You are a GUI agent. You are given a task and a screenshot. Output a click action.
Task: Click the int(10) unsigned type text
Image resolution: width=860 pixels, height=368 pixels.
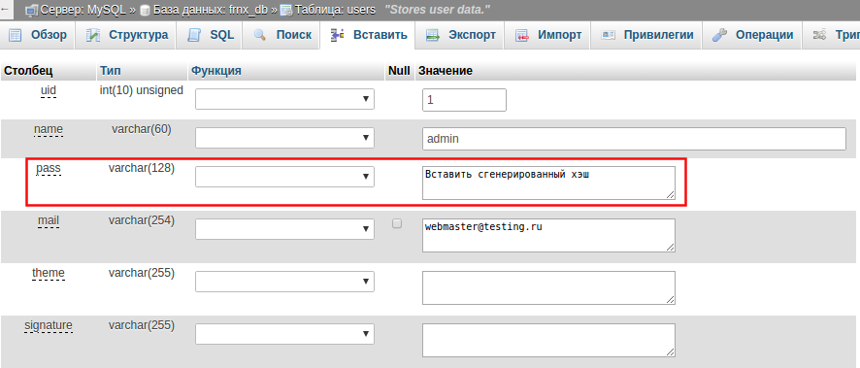142,90
